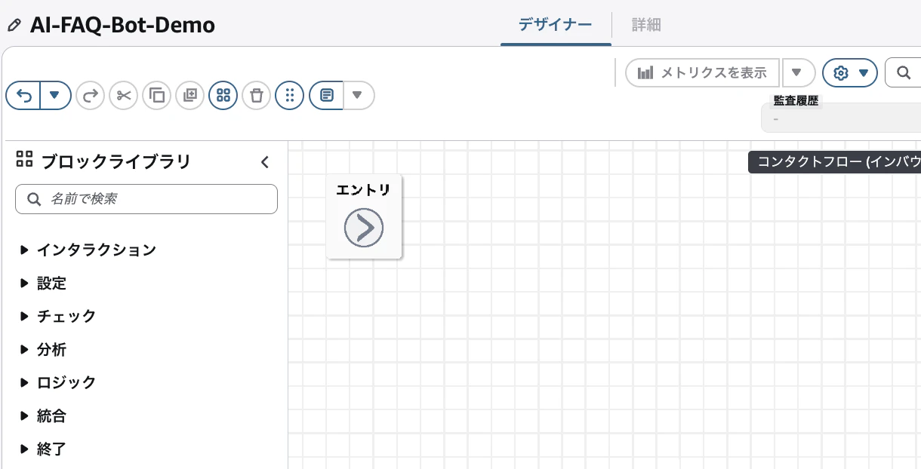Viewport: 921px width, 469px height.
Task: Expand the ロジック category
Action: (x=59, y=382)
